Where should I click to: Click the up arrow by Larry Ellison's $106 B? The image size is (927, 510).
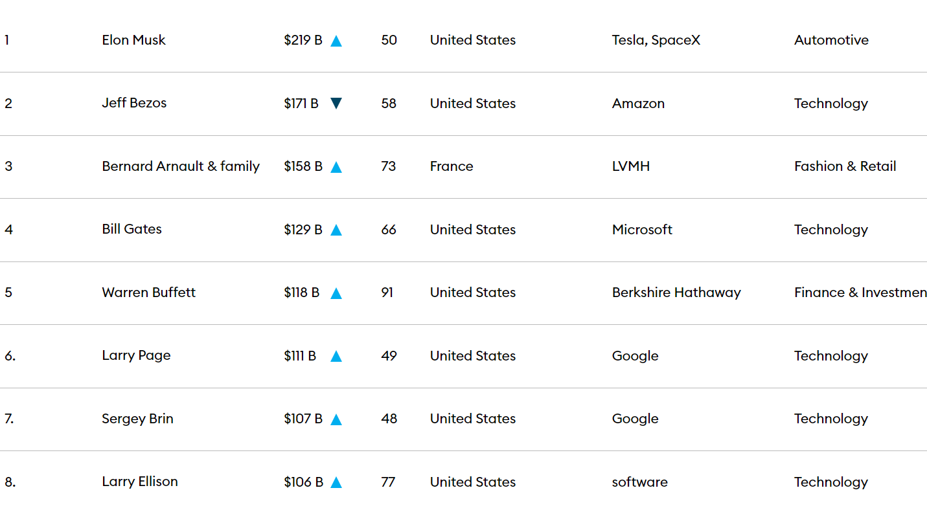click(x=336, y=482)
